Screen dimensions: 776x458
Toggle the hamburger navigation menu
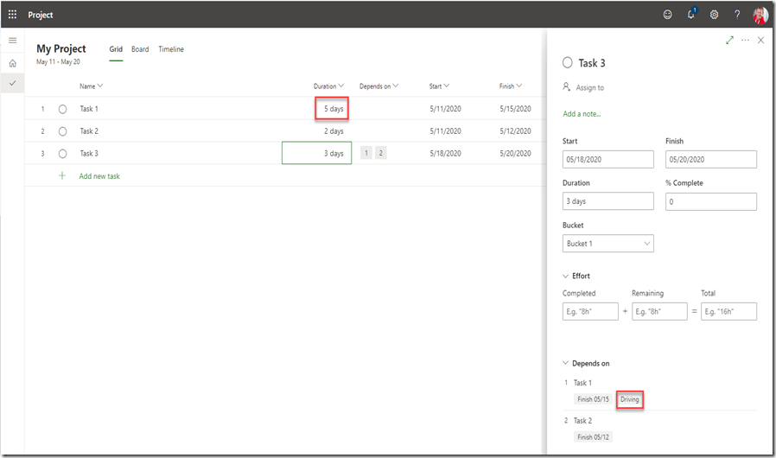[12, 41]
